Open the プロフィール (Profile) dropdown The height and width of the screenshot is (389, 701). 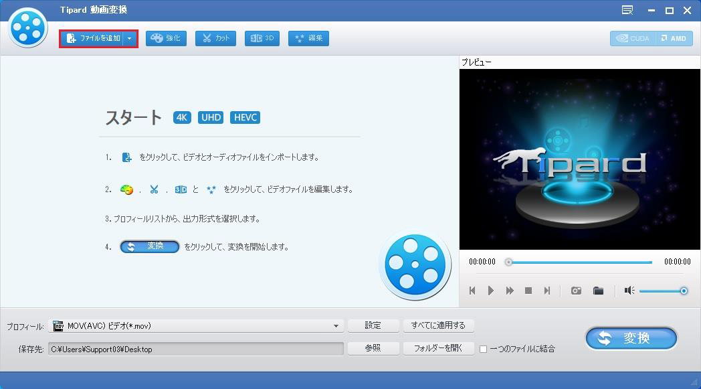point(196,326)
